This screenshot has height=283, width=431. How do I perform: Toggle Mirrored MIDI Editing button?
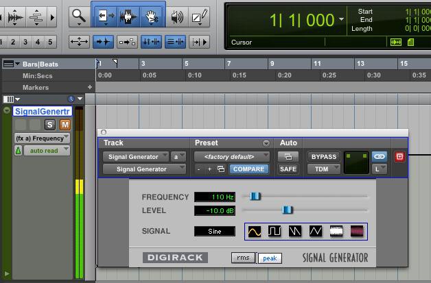(127, 42)
